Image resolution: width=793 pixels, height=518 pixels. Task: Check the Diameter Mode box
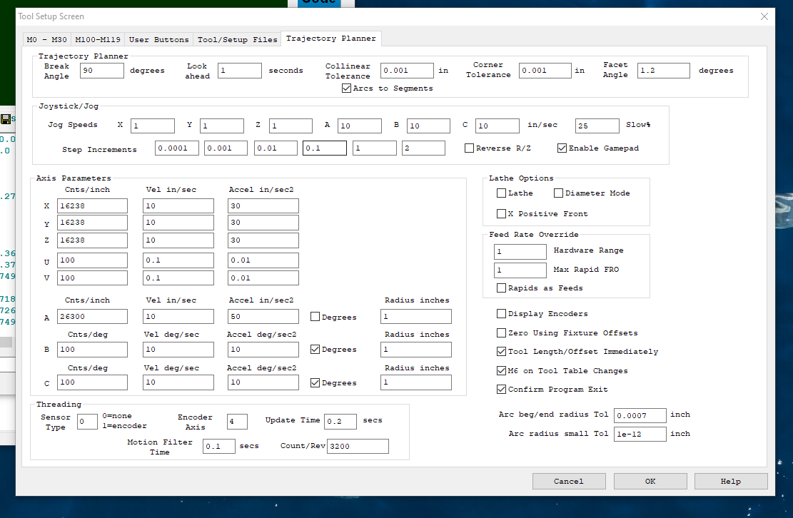pos(559,193)
